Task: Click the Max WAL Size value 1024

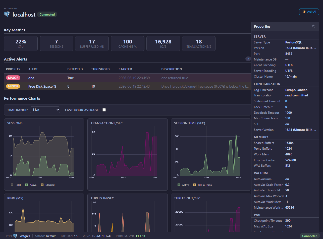Action: [289, 226]
